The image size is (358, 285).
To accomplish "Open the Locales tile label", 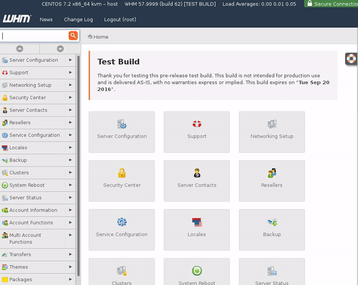I will pyautogui.click(x=196, y=234).
